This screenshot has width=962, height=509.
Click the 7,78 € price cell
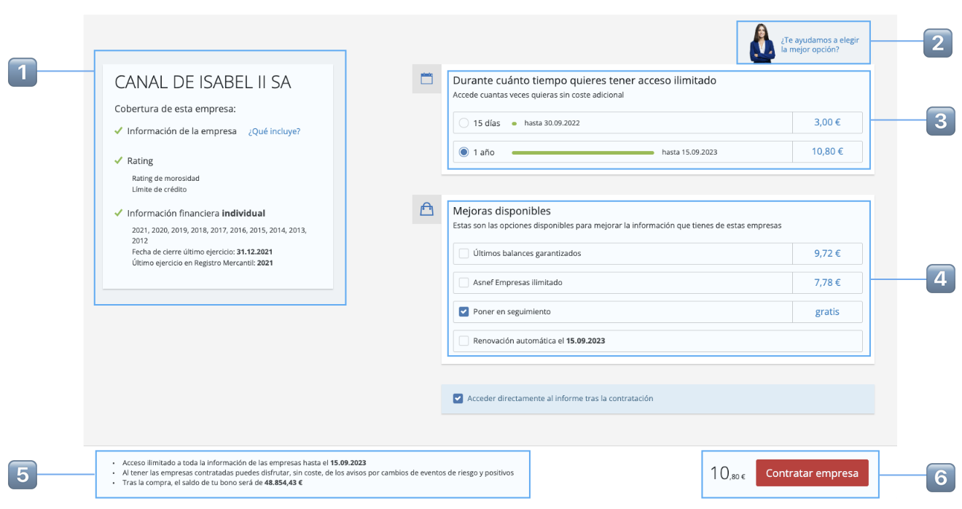(827, 282)
